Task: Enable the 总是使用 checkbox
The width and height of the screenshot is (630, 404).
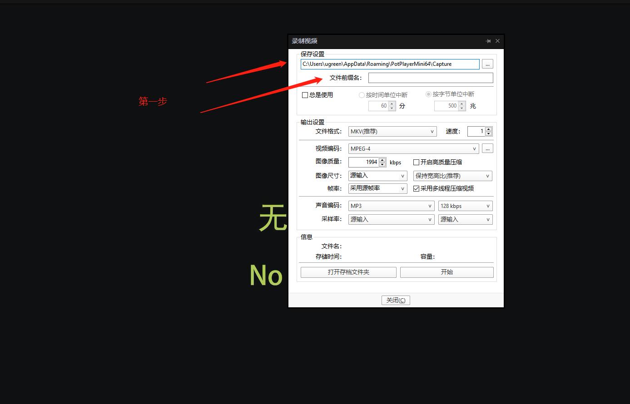Action: tap(305, 95)
